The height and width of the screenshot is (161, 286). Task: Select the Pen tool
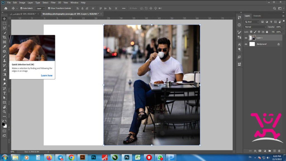click(x=4, y=89)
